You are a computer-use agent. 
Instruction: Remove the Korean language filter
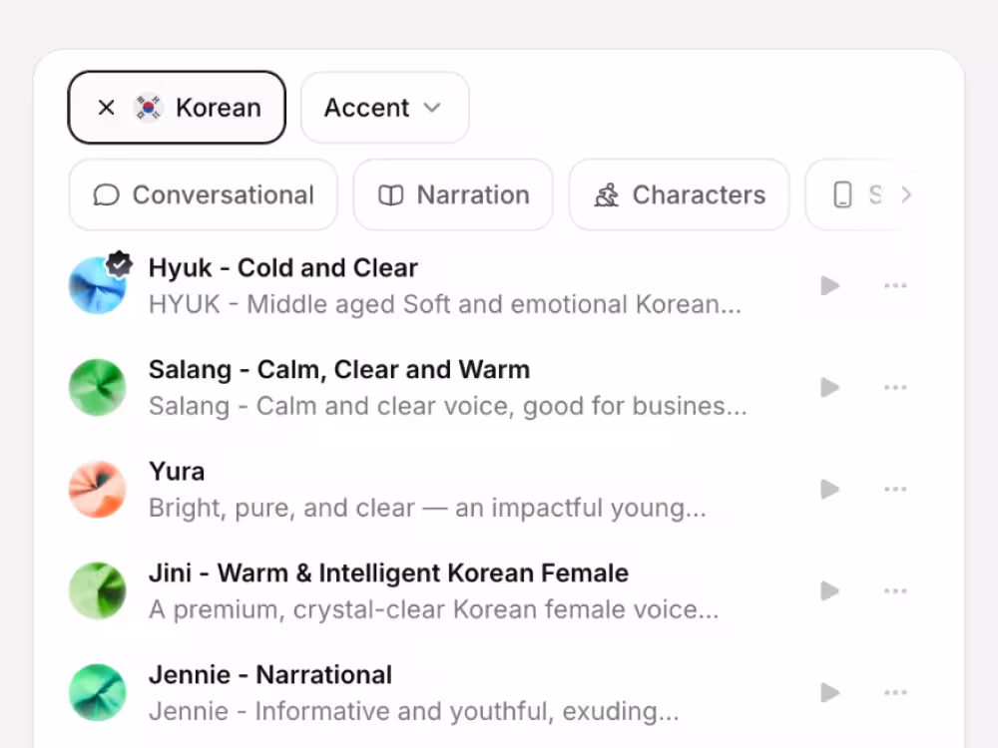pyautogui.click(x=107, y=108)
